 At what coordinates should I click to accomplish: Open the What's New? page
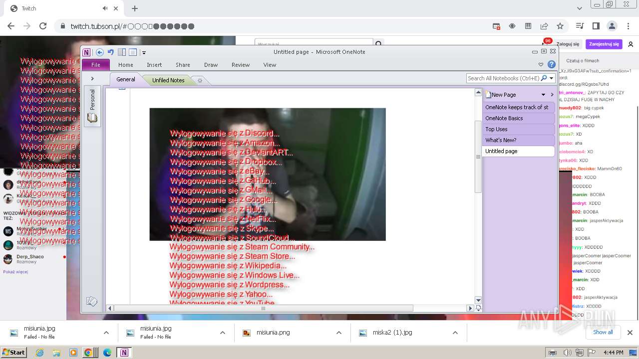(x=519, y=140)
